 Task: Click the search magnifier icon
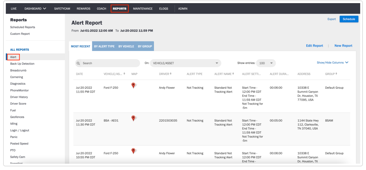[x=78, y=63]
